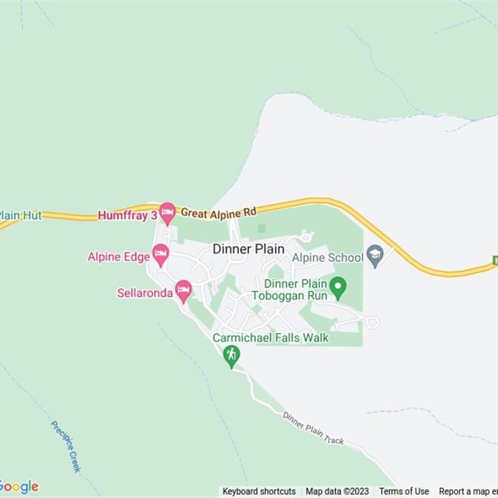Click the Map data ©2023 text

[x=337, y=491]
